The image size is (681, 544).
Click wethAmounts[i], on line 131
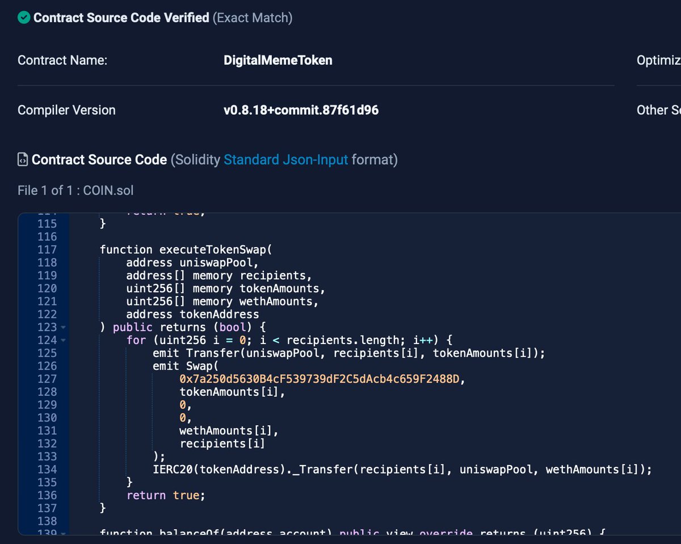point(229,431)
